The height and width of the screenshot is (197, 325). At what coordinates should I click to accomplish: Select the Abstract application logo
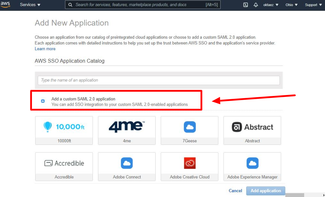coord(252,127)
